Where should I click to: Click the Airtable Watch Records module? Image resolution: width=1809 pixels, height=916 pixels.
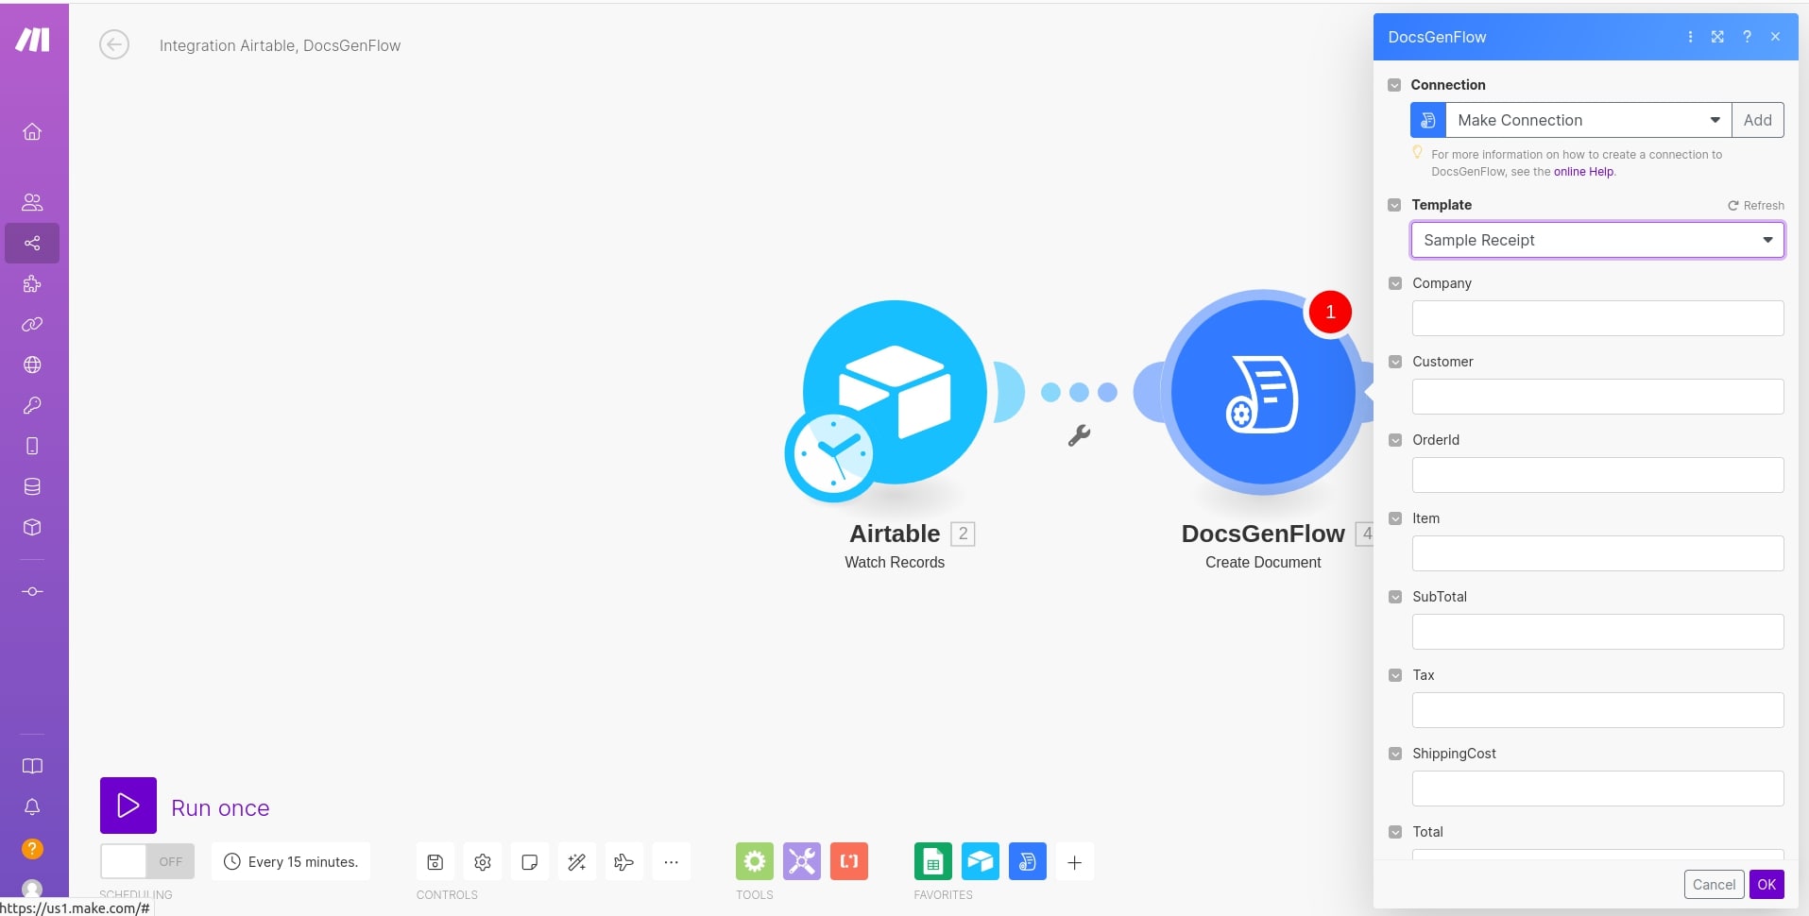click(x=895, y=392)
